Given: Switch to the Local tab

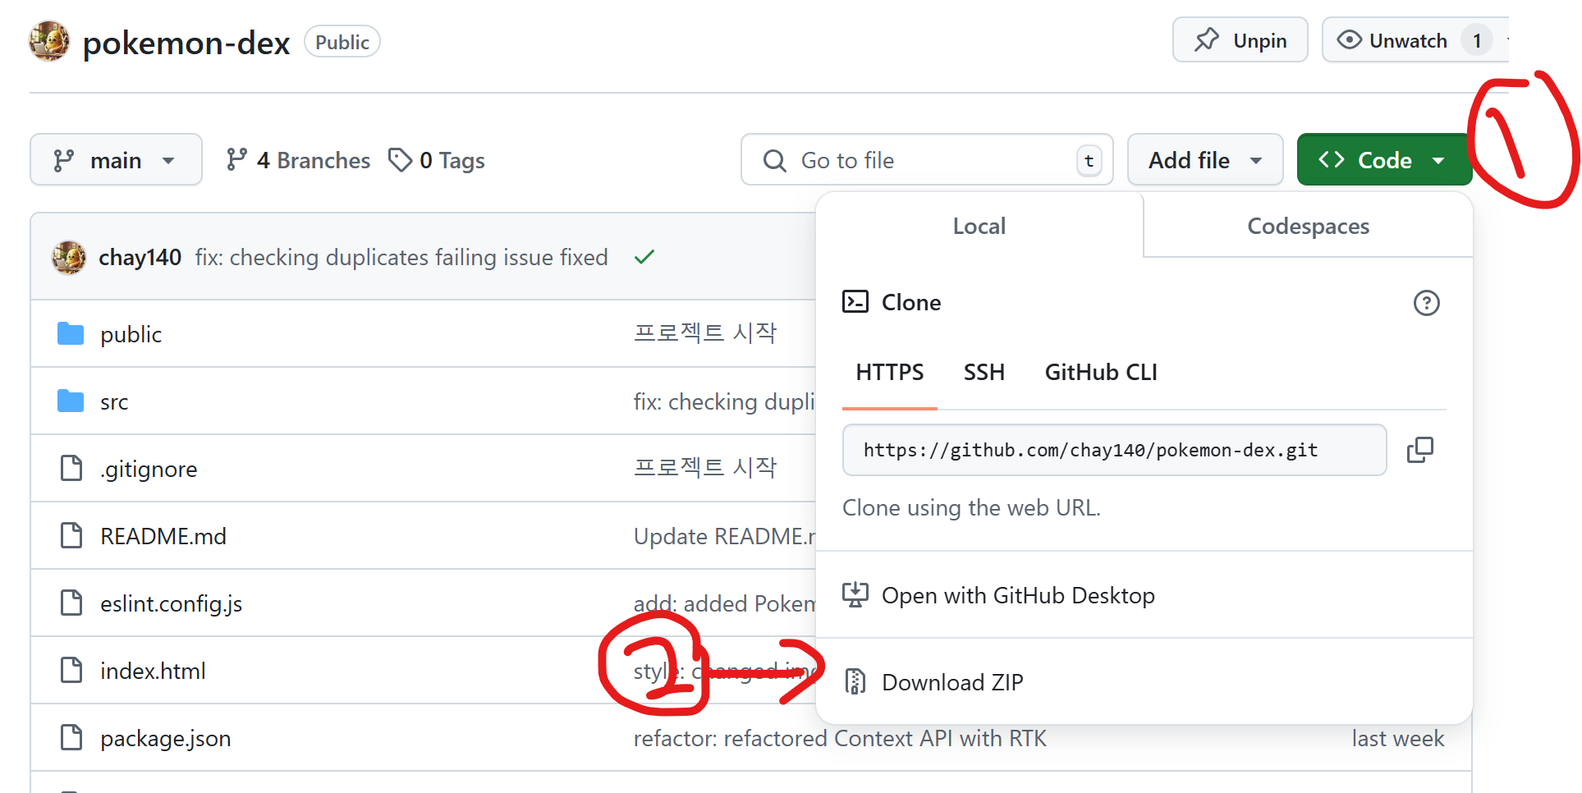Looking at the screenshot, I should [979, 226].
